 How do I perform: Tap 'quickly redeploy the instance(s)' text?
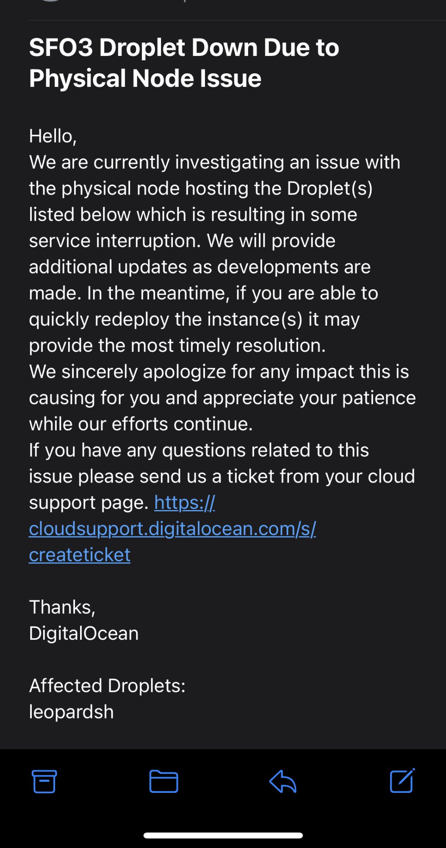pyautogui.click(x=166, y=319)
